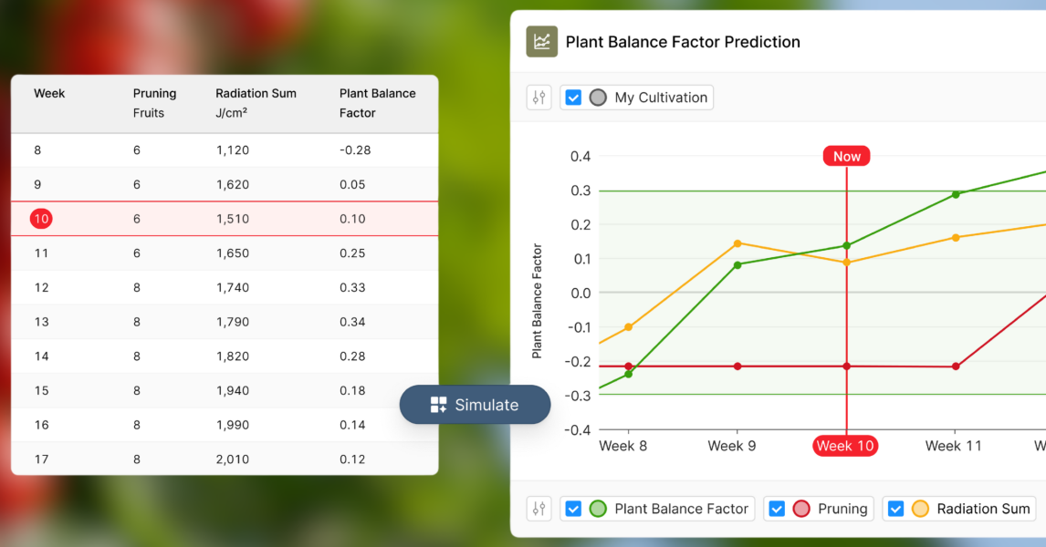This screenshot has height=547, width=1046.
Task: Toggle the Plant Balance Factor legend checkbox
Action: click(573, 509)
